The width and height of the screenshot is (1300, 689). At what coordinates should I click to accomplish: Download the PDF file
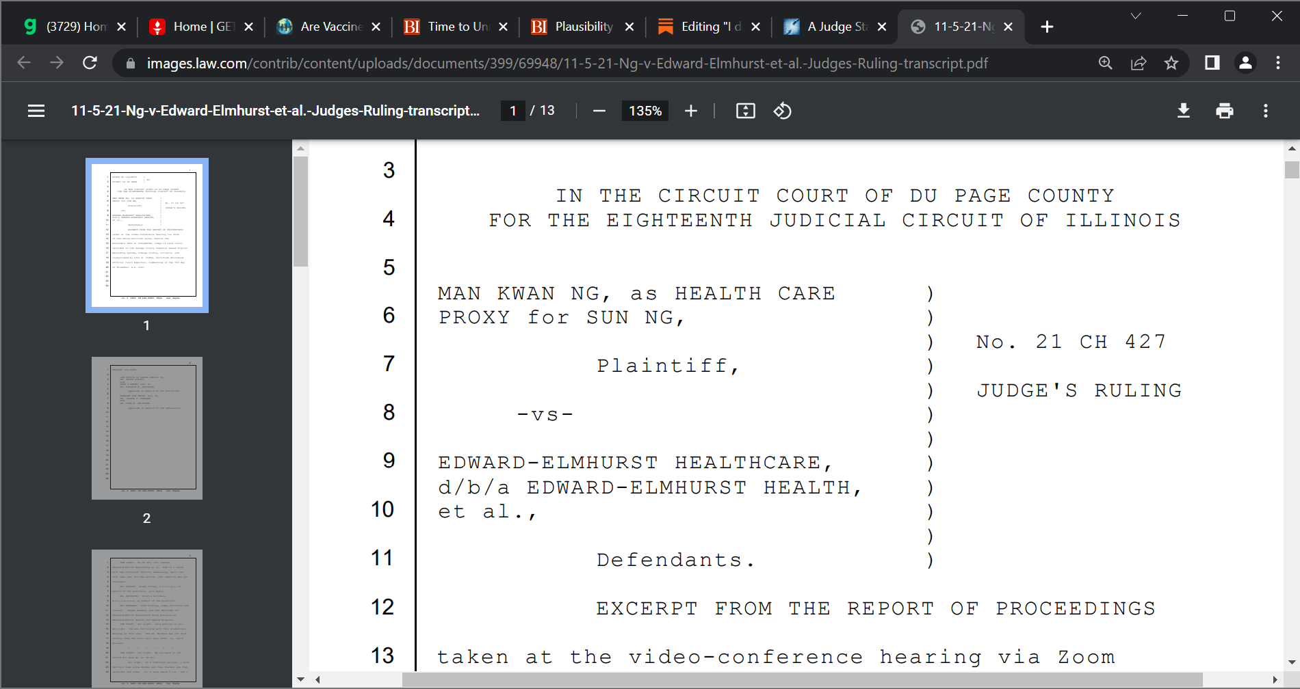[x=1184, y=111]
